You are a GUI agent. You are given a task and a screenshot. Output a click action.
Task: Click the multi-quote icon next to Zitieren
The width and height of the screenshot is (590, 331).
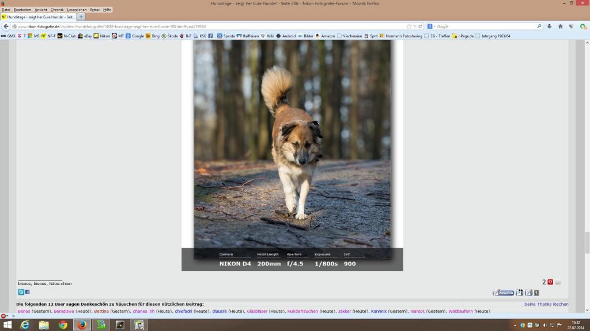coord(520,292)
